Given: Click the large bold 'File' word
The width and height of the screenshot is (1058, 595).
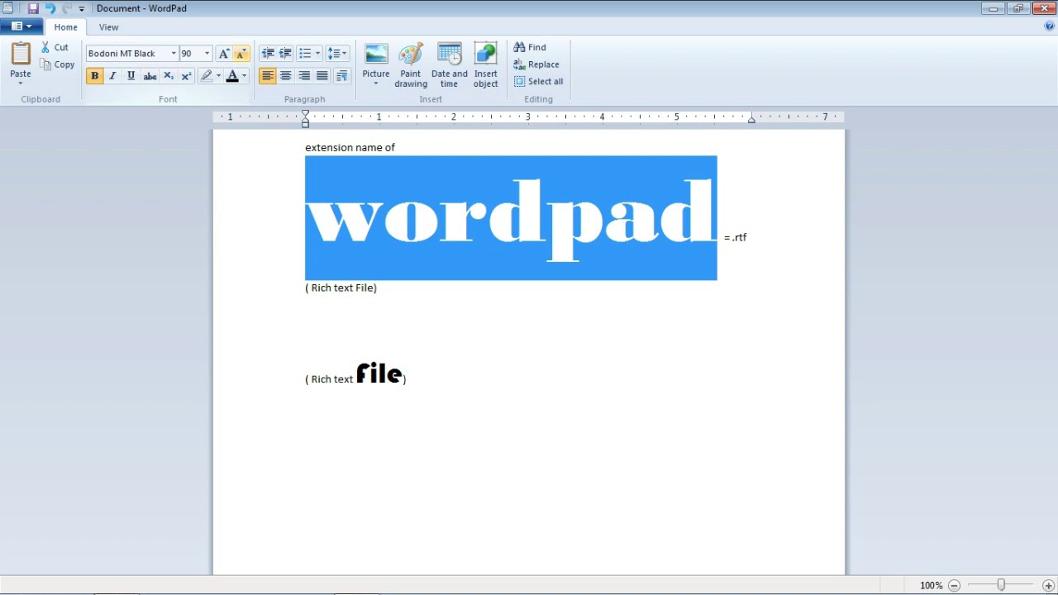Looking at the screenshot, I should (379, 374).
